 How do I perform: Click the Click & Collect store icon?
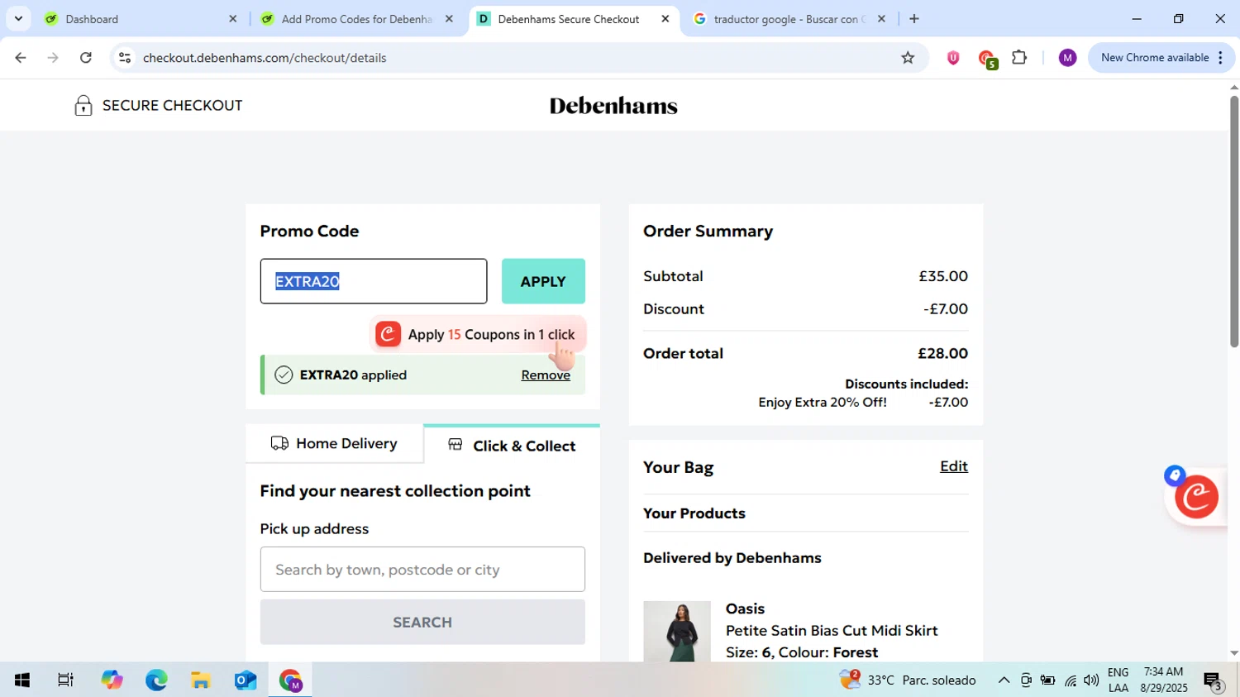[x=455, y=445]
